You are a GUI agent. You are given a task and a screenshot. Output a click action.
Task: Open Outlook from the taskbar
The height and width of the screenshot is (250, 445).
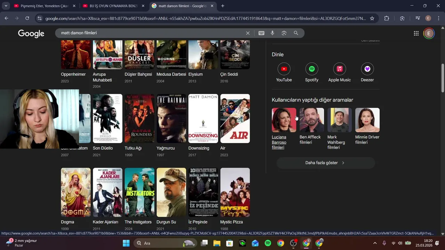coord(255,243)
